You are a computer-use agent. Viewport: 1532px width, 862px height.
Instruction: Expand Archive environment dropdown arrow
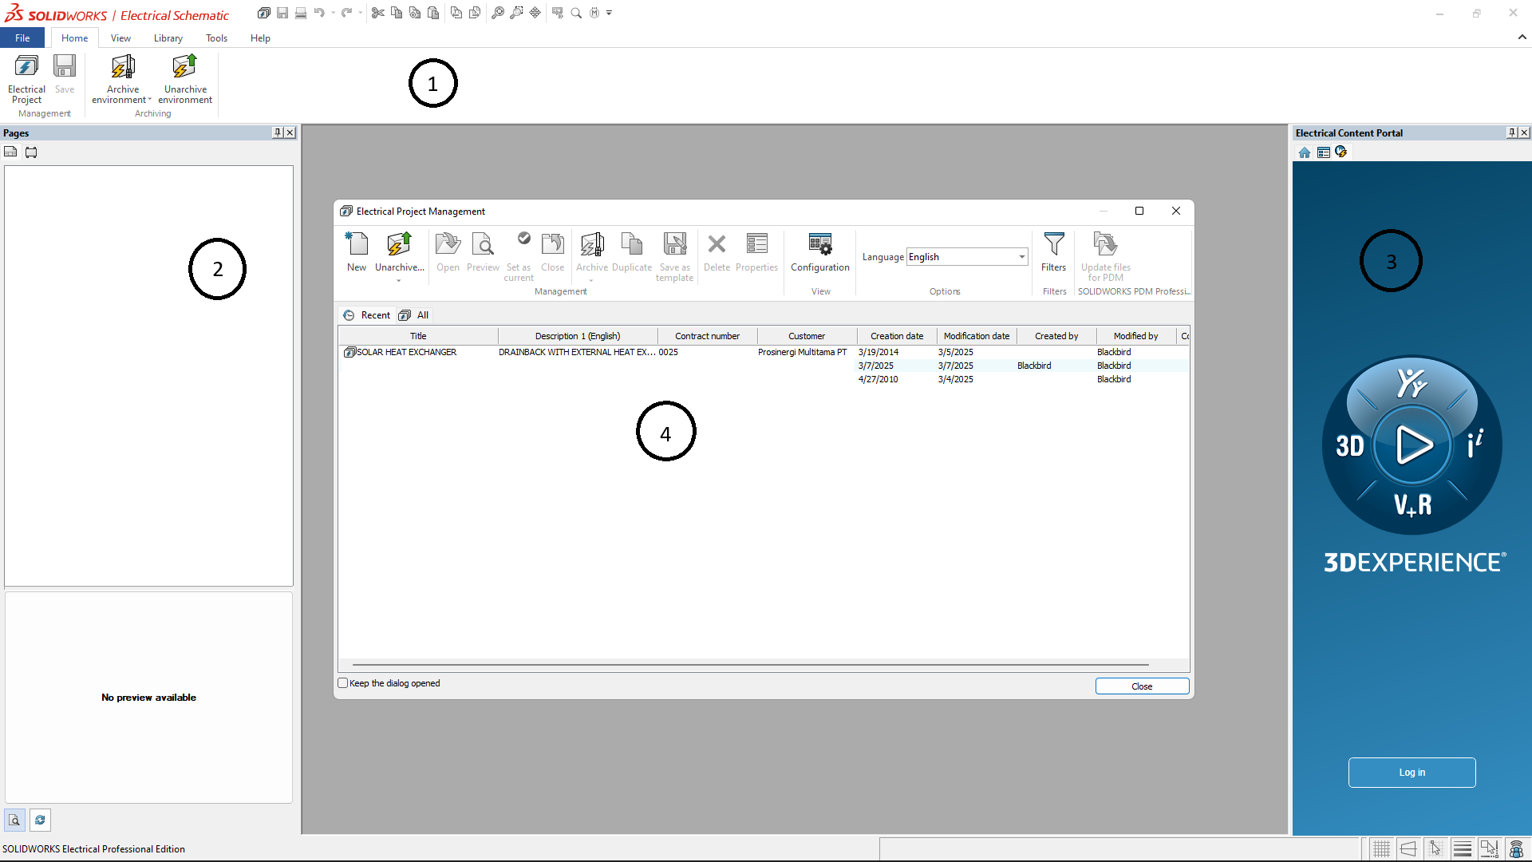coord(149,101)
